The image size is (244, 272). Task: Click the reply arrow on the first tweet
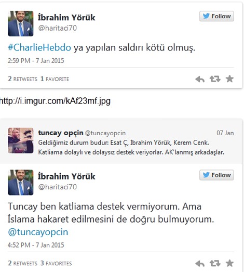tap(200, 79)
